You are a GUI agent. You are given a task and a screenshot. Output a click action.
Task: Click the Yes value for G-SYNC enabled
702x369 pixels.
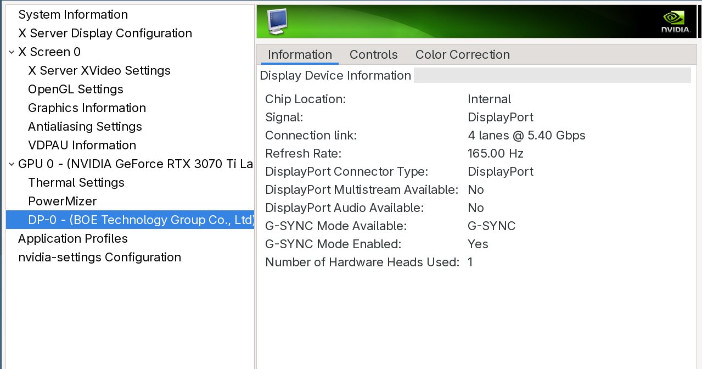tap(478, 244)
